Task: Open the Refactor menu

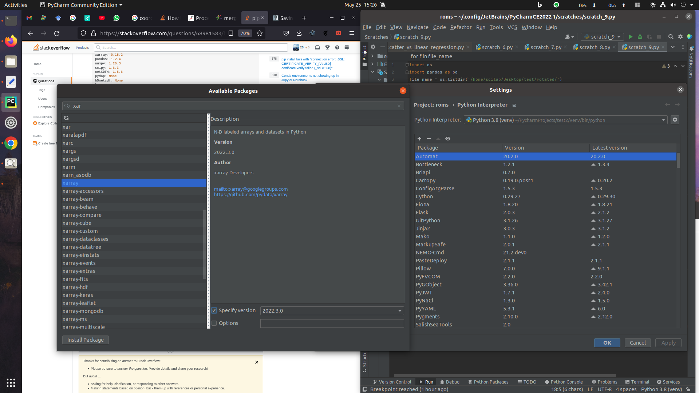Action: click(x=461, y=27)
